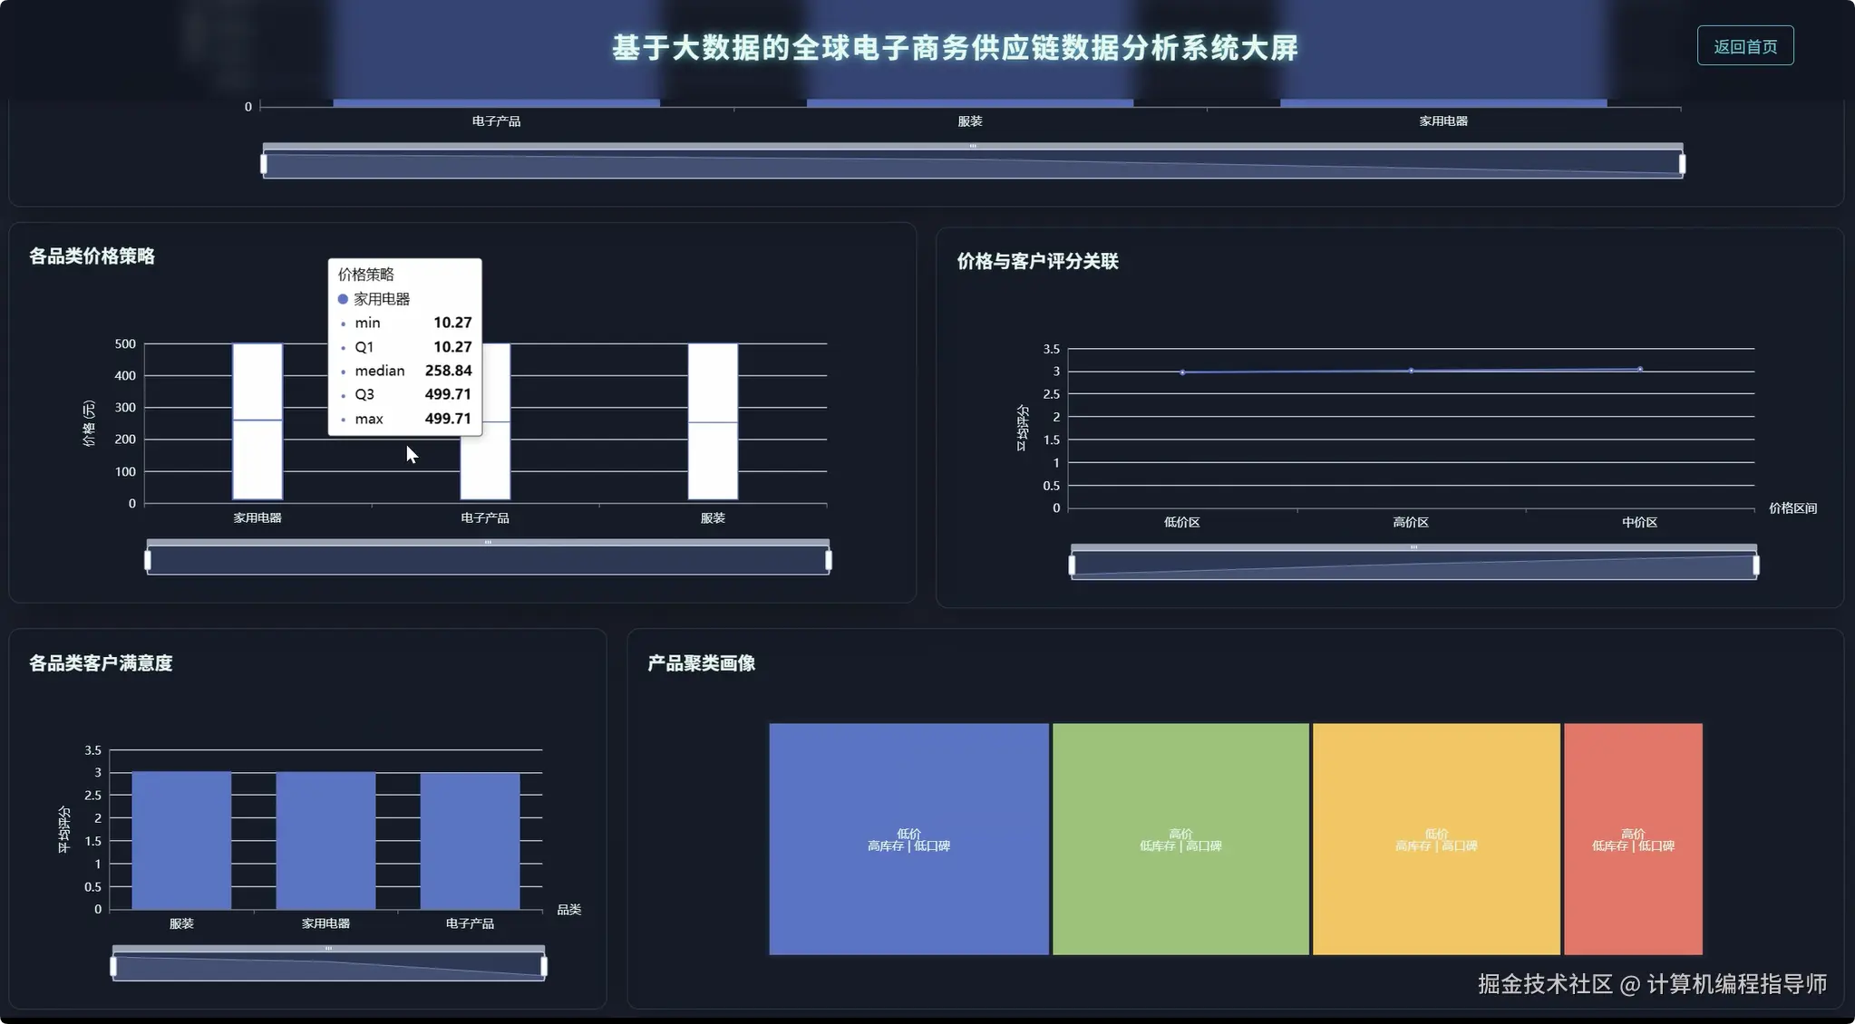Select the 低价区 data point on the line
This screenshot has width=1855, height=1024.
[1183, 371]
